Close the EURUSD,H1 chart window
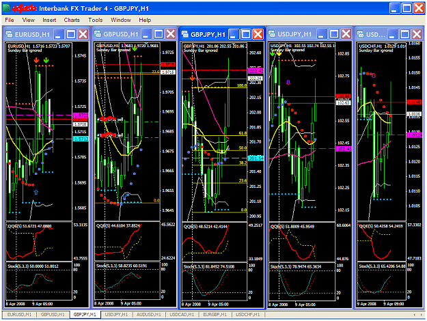 83,34
